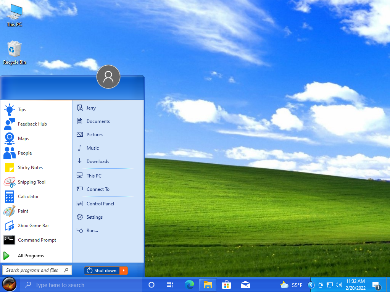The height and width of the screenshot is (292, 390).
Task: Open Paint from the start menu
Action: (36, 211)
